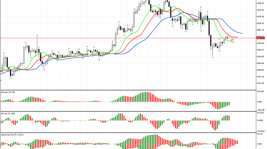Click the 89.127 scale value in Gator panel

click(261, 134)
